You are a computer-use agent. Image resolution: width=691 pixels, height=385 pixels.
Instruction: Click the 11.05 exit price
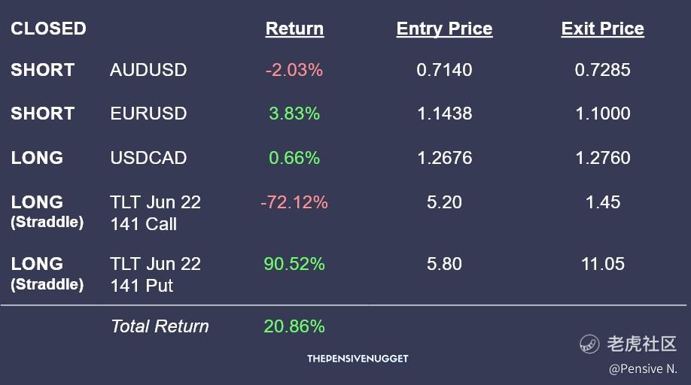(602, 264)
